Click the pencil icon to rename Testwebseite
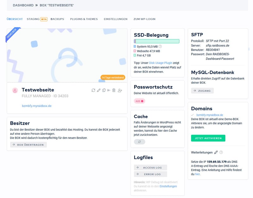The width and height of the screenshot is (253, 198). pos(99,90)
